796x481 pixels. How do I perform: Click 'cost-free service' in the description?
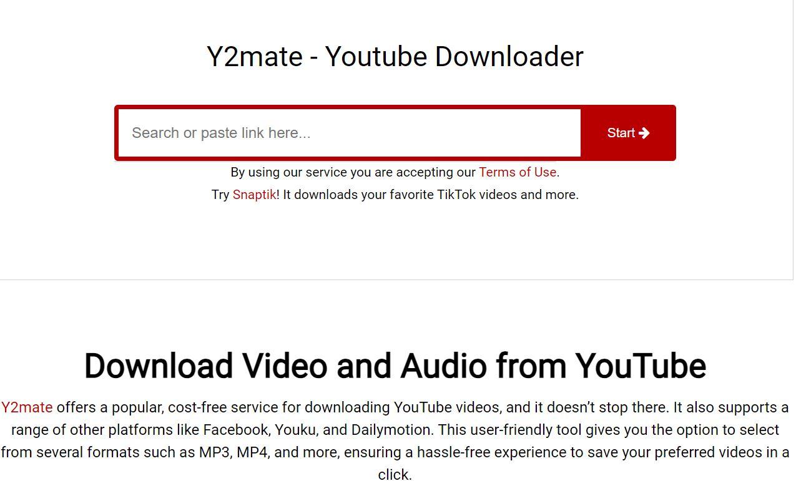222,407
